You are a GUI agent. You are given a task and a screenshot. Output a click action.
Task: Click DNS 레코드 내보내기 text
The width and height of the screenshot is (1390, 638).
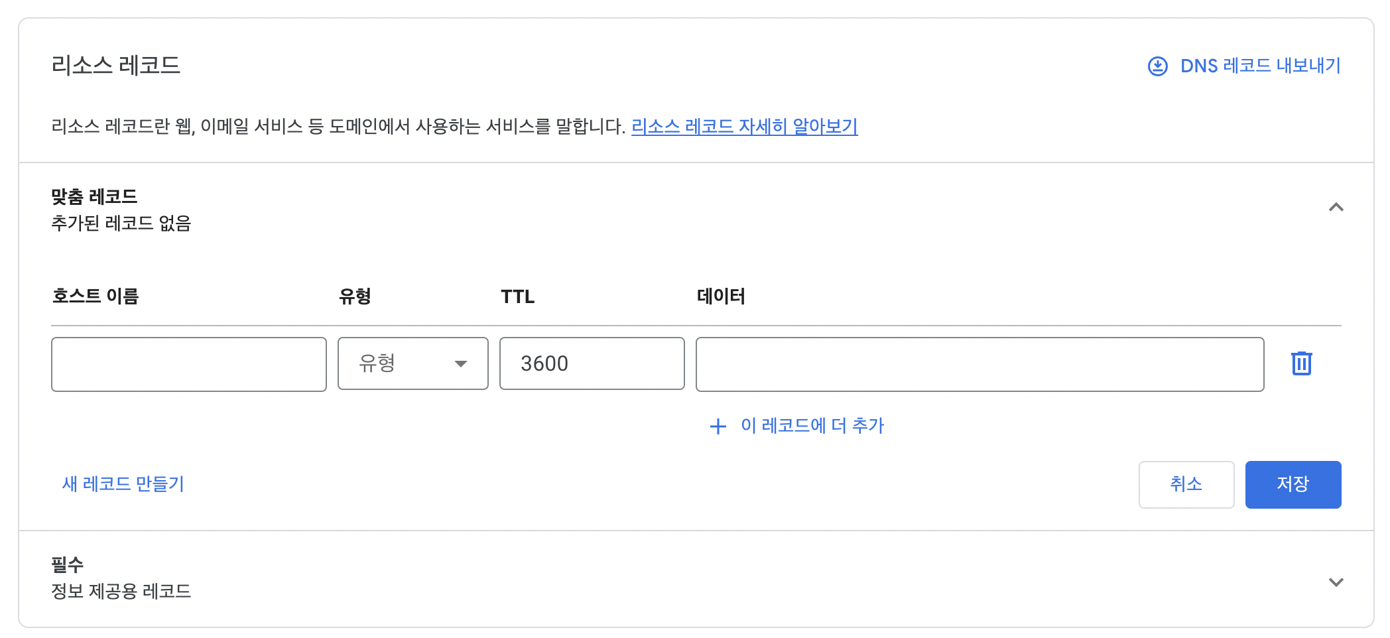coord(1261,66)
